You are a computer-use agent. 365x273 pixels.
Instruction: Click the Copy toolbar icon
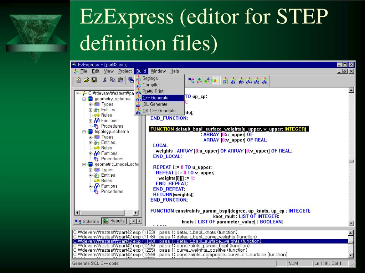(x=113, y=80)
